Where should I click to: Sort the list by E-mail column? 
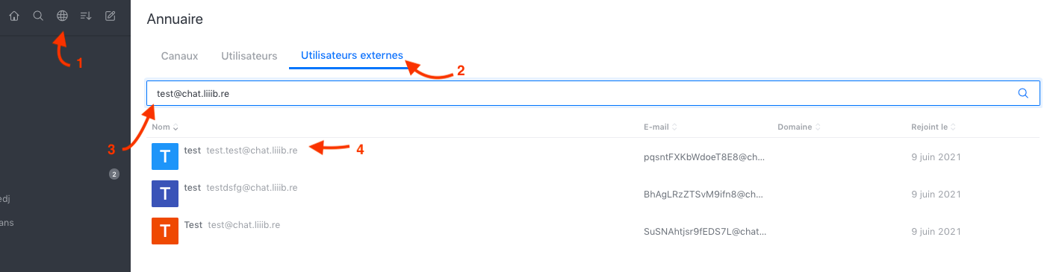661,127
